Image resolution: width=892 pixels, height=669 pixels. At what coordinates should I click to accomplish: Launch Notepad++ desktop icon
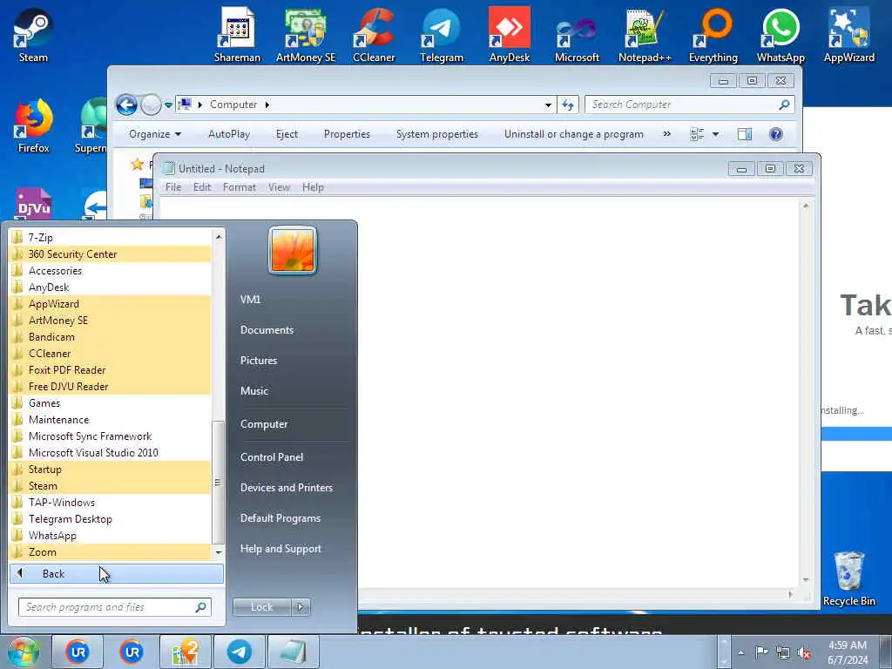[645, 34]
